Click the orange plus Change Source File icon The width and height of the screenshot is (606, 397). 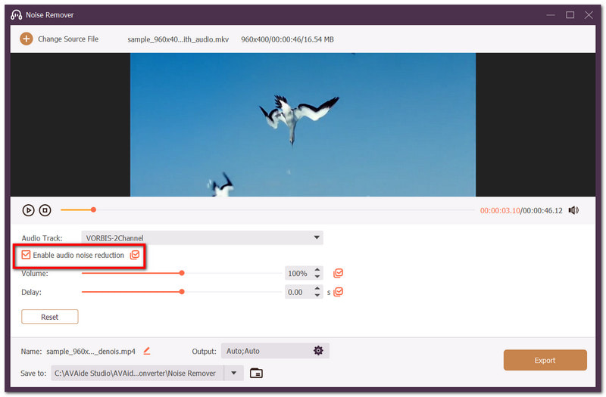pos(27,39)
